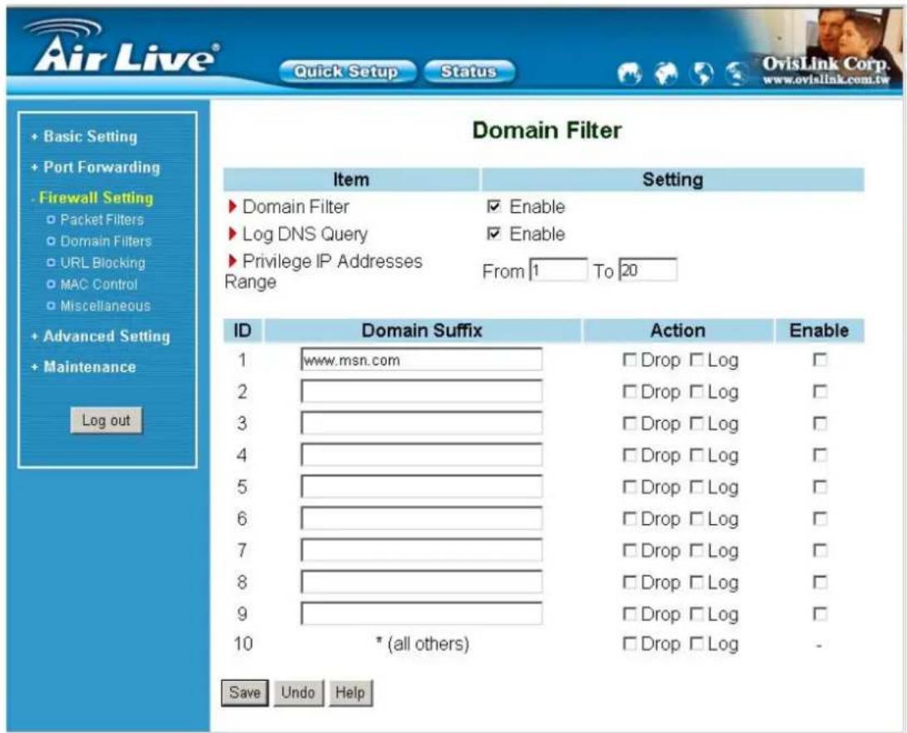Check Log for rule ID 1
Viewport: 907px width, 733px height.
point(696,360)
